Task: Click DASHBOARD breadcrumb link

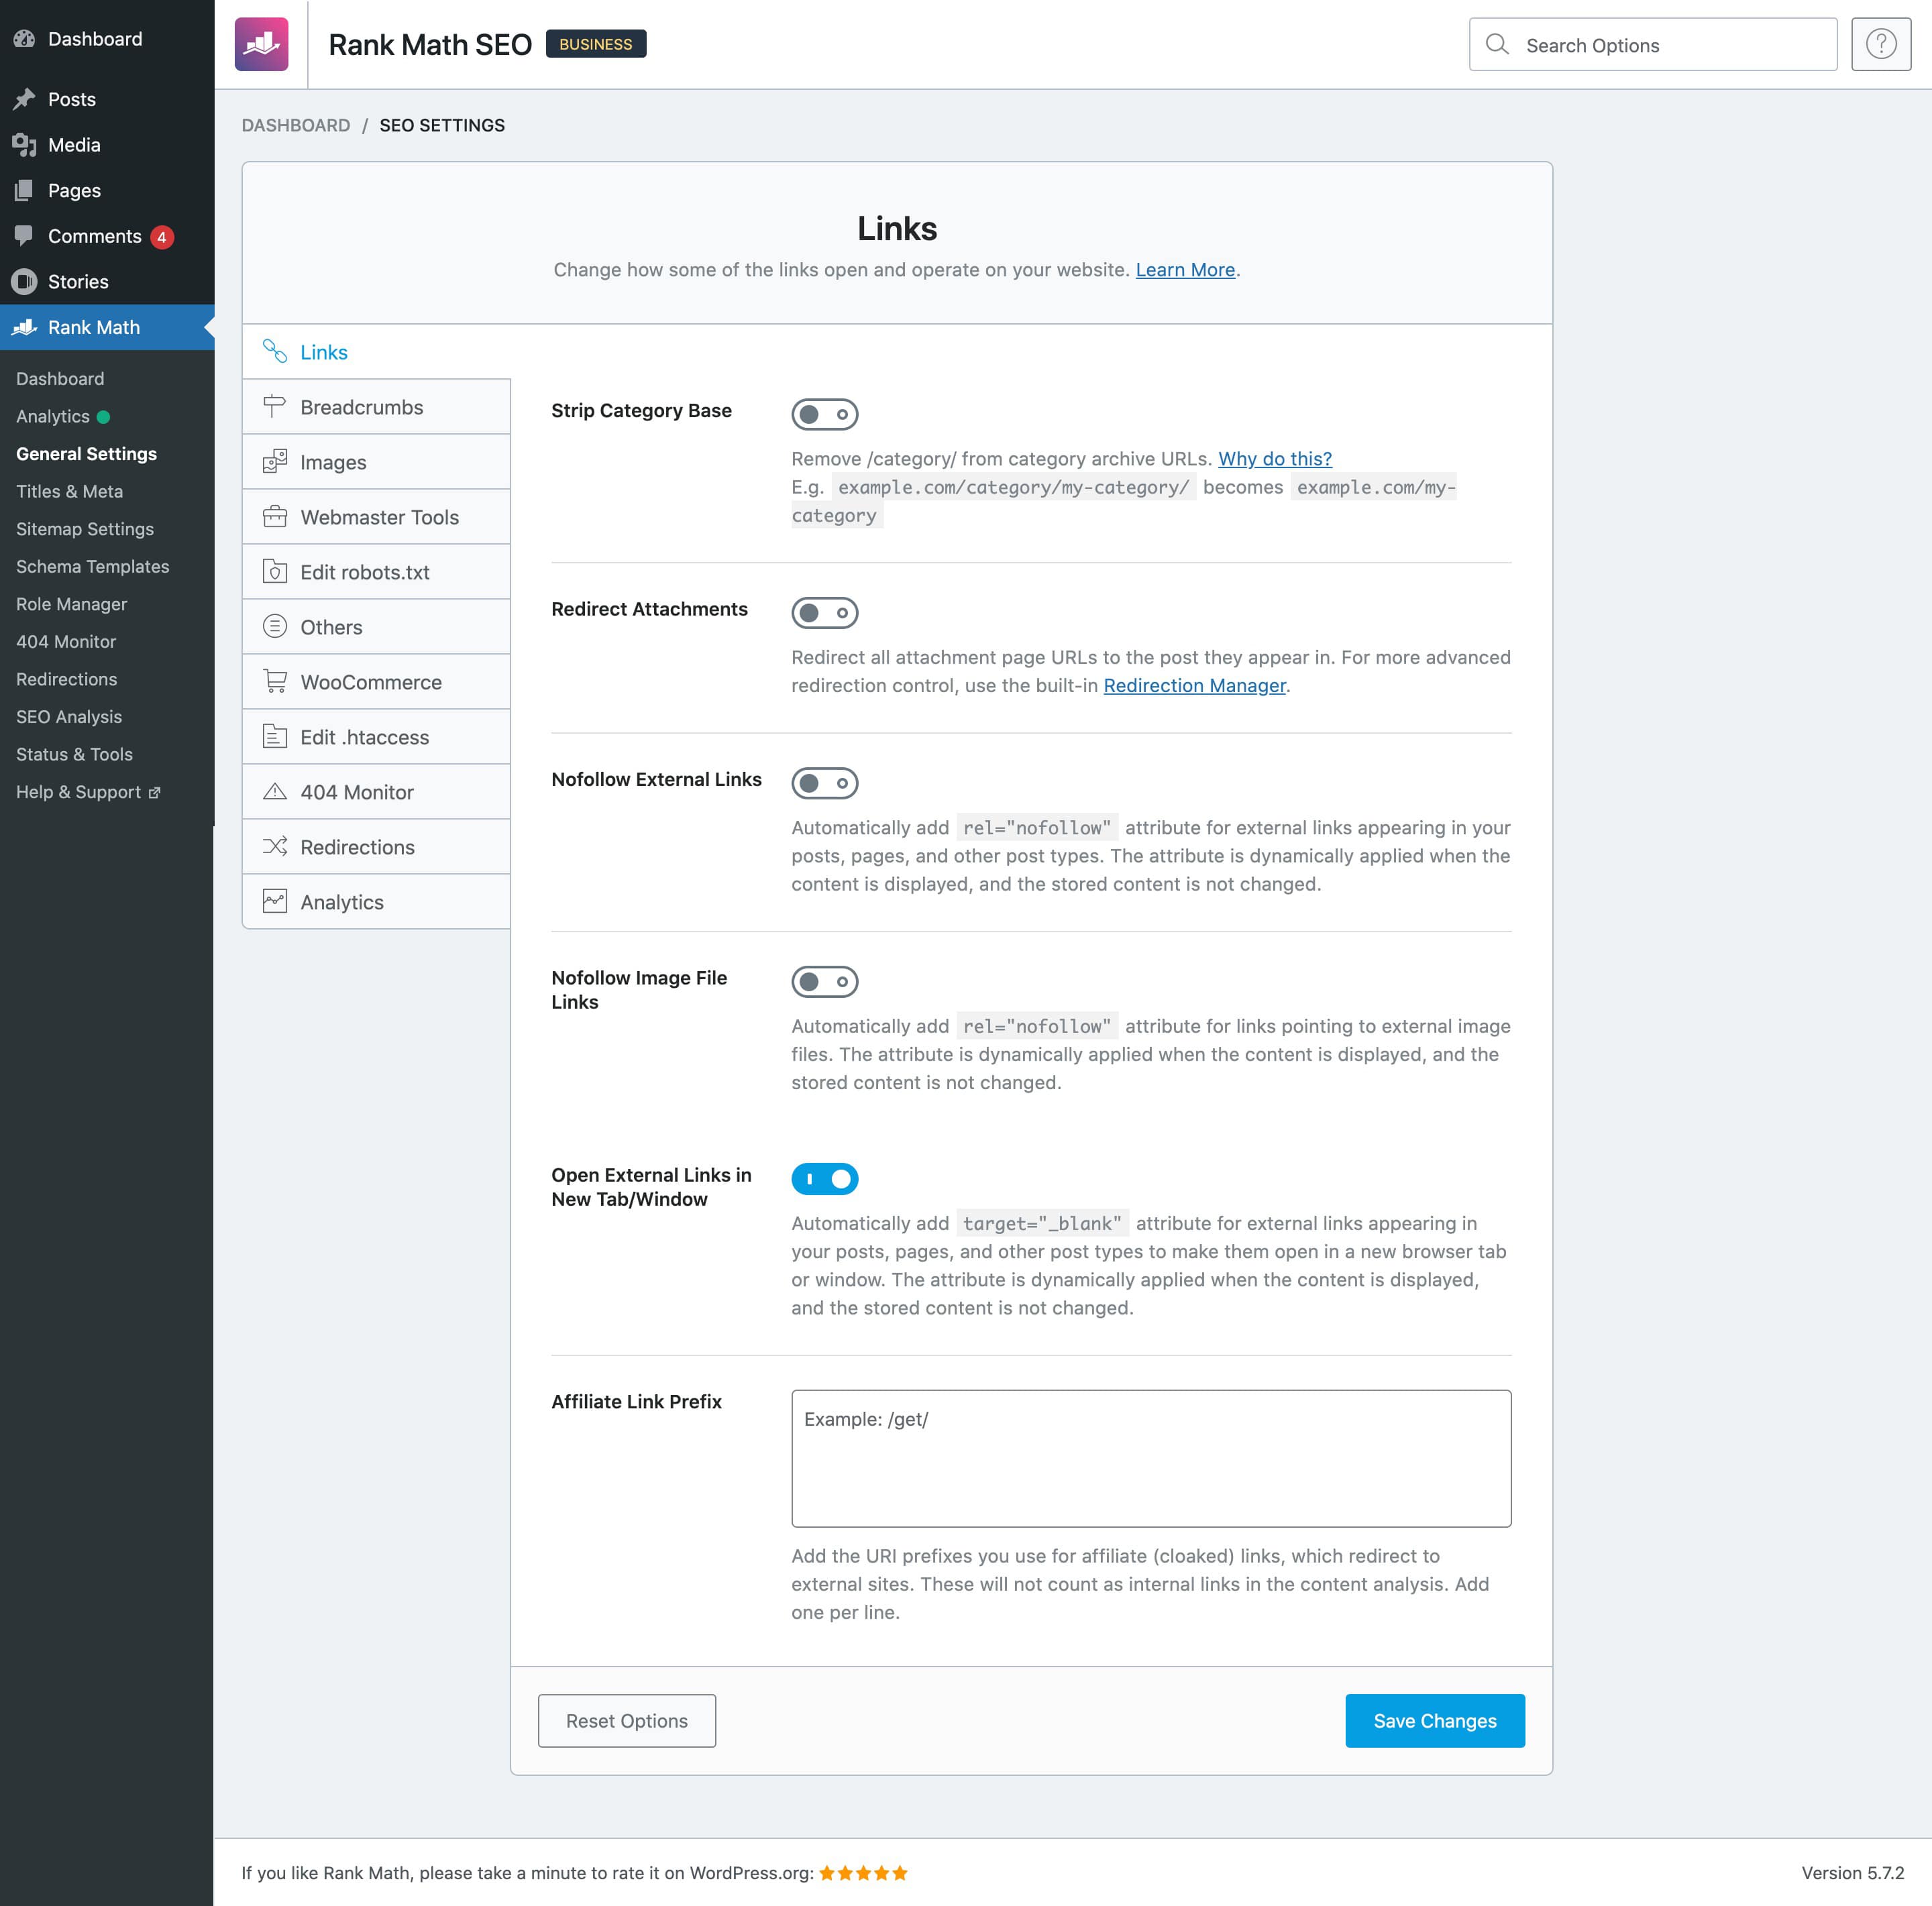Action: 296,125
